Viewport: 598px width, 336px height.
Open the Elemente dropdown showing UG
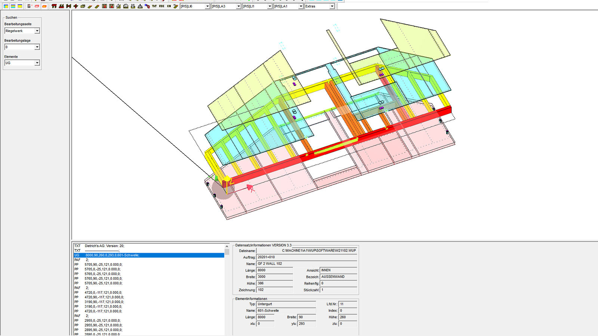click(37, 63)
